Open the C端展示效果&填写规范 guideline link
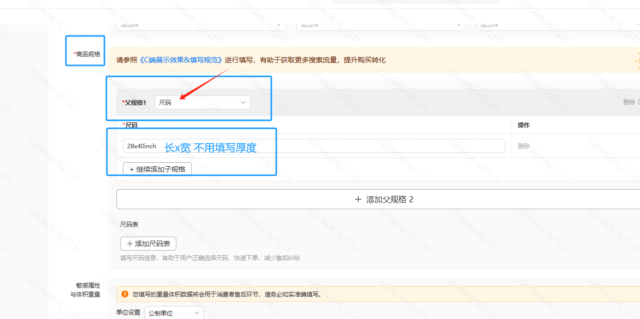The width and height of the screenshot is (640, 319). 180,60
